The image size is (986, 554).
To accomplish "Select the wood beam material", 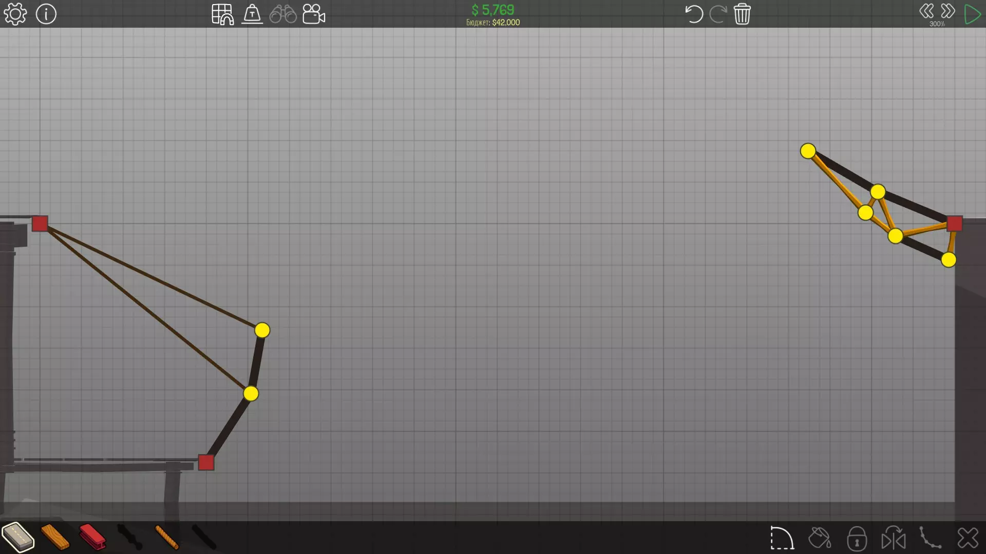I will tap(55, 537).
